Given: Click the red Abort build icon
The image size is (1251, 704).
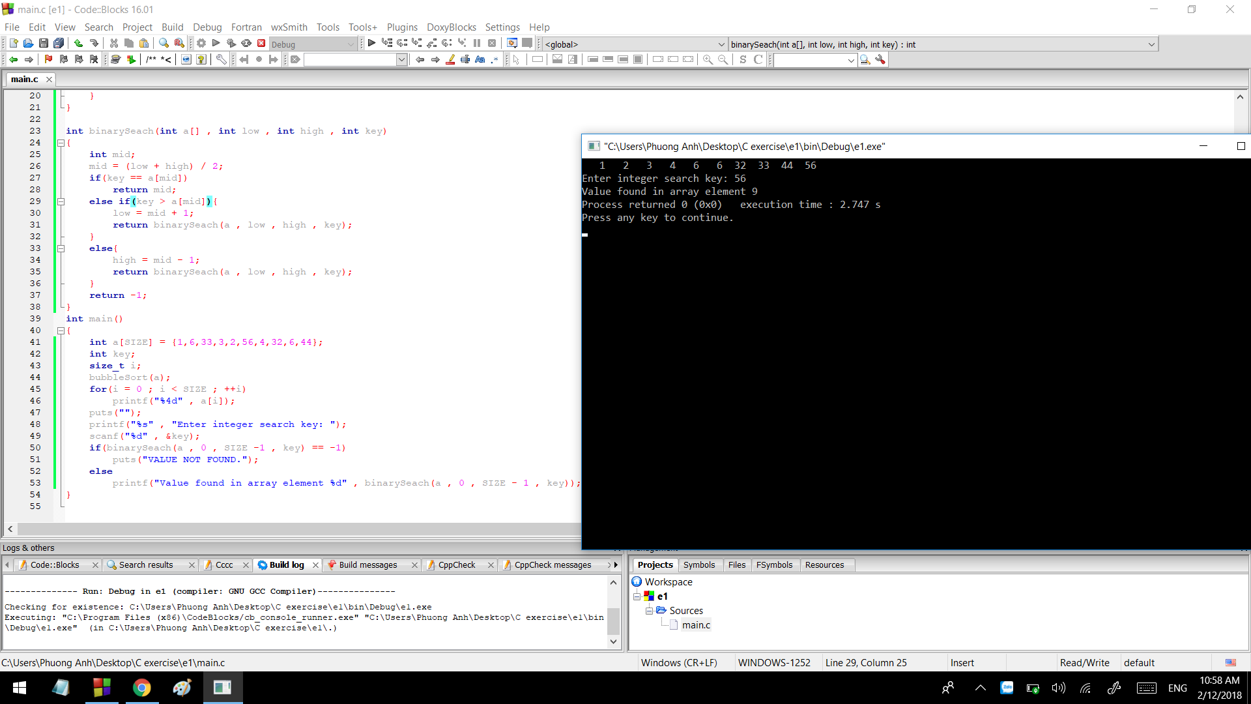Looking at the screenshot, I should pos(261,44).
